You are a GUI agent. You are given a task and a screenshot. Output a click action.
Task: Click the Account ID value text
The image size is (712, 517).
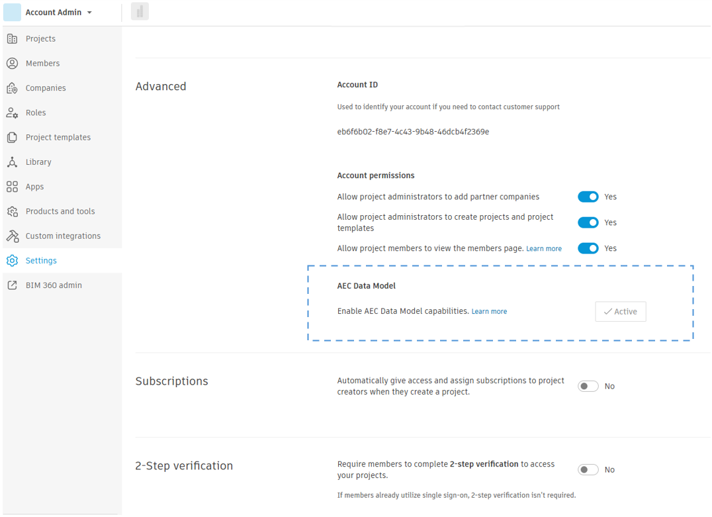[413, 132]
